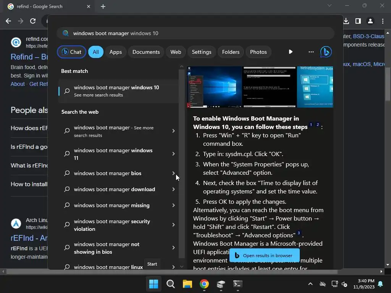Expand 'windows boot manager not showing in bios' chevron
Screen dimensions: 391x293
[x=174, y=248]
